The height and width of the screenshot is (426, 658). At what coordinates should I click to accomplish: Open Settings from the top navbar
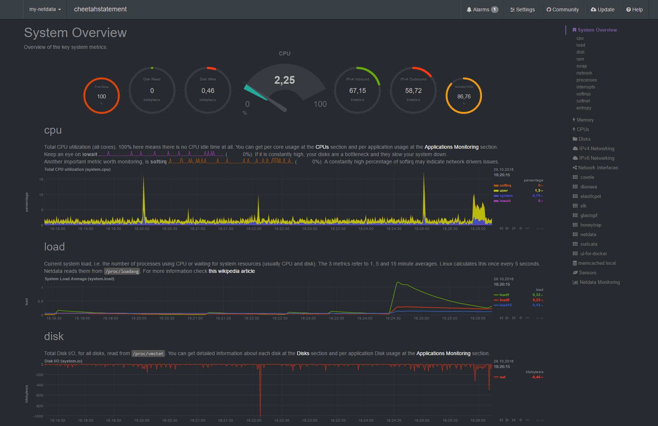pos(522,10)
